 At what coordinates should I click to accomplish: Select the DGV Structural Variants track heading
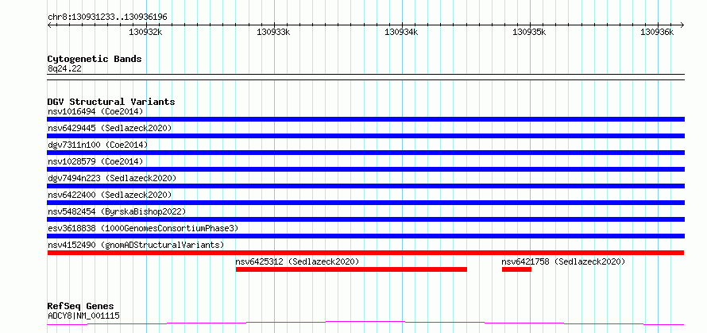coord(111,102)
